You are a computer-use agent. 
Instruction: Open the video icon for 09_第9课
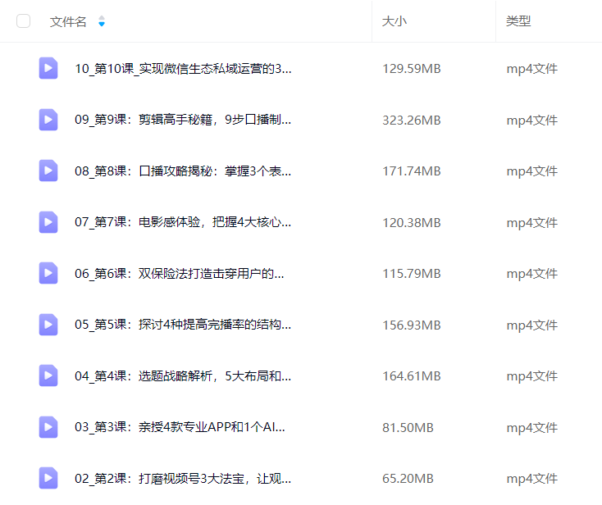48,120
